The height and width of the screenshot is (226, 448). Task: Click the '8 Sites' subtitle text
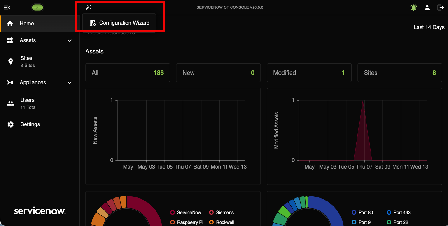(x=28, y=66)
